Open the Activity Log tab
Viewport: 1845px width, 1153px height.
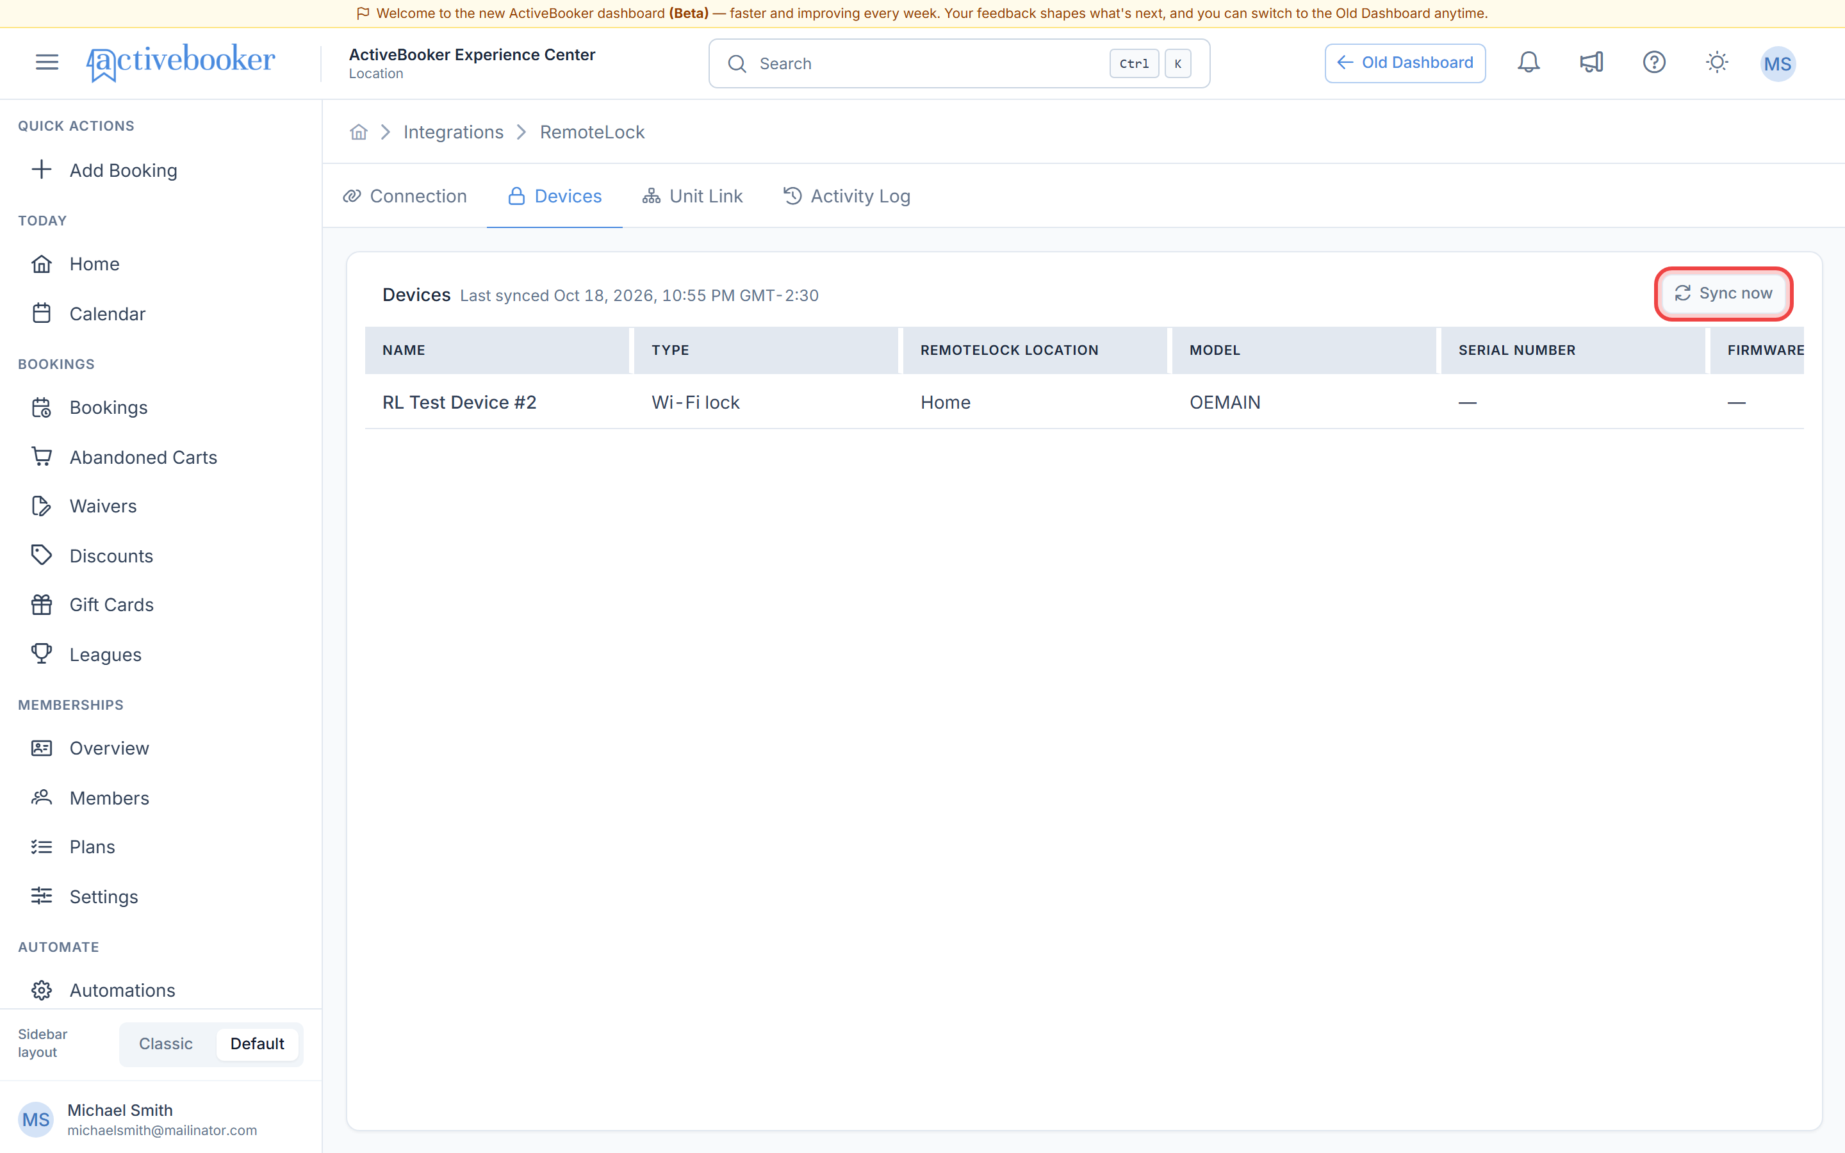(x=846, y=196)
